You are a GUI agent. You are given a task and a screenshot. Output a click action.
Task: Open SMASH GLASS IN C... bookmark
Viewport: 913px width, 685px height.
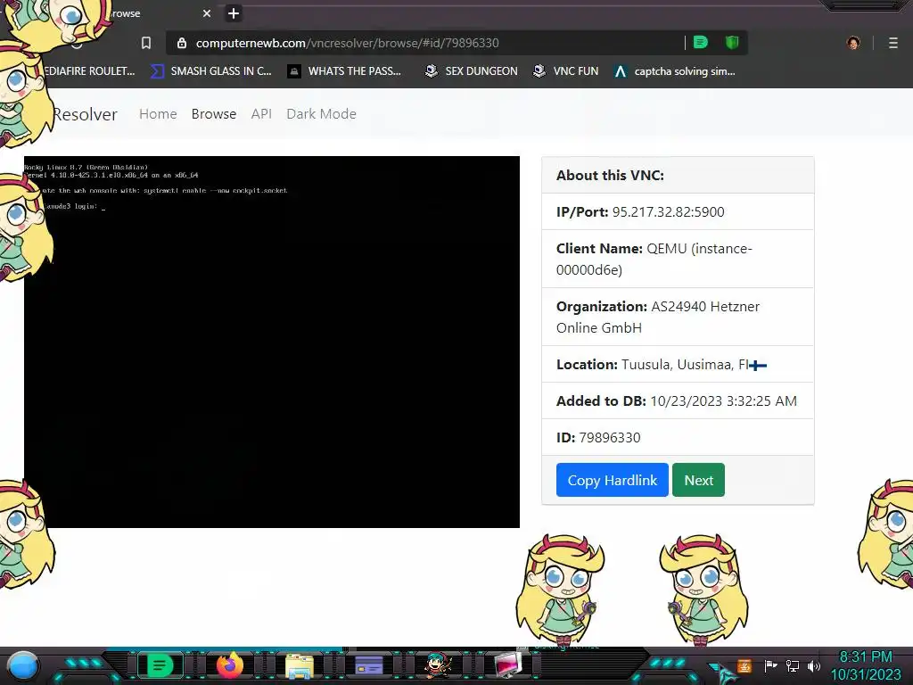click(x=211, y=71)
